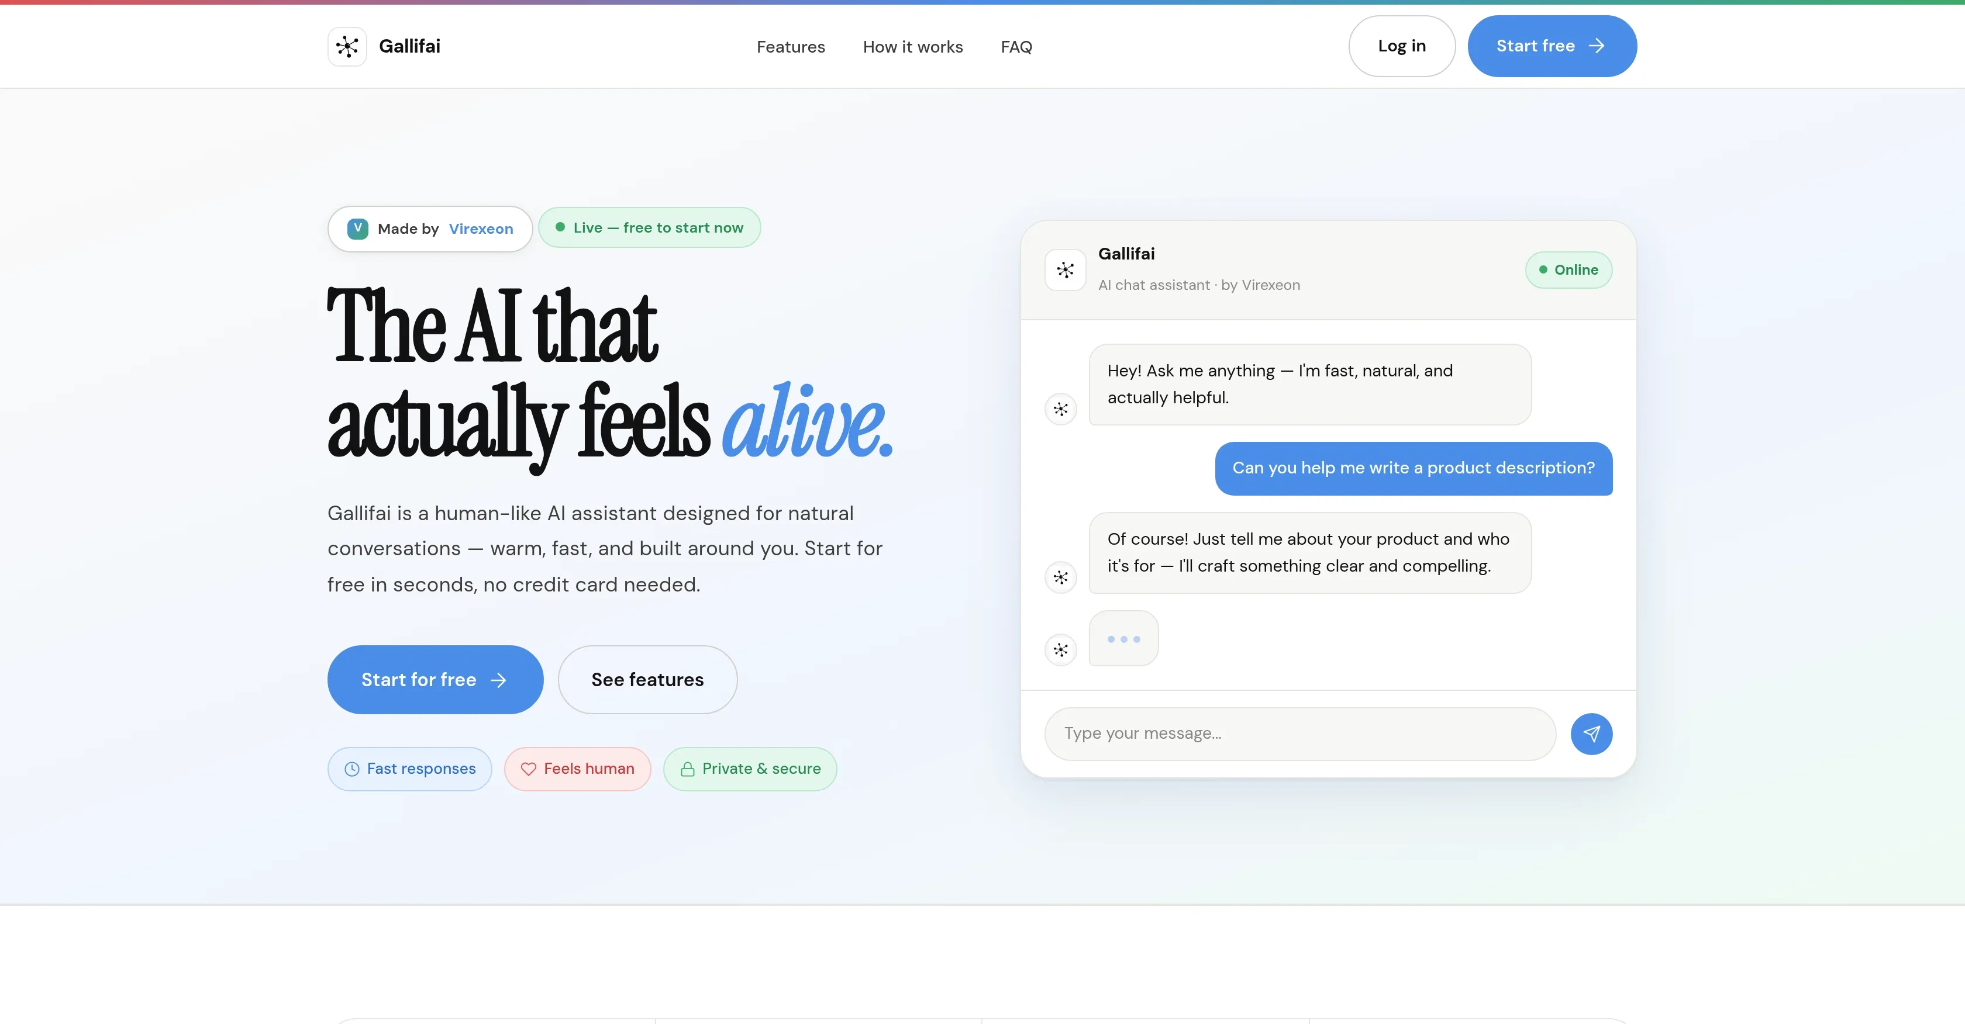Click the Log in button
The image size is (1965, 1024).
(x=1402, y=46)
